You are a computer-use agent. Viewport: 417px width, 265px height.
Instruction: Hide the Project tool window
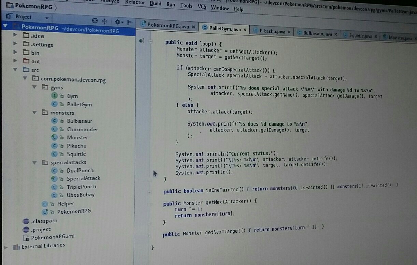130,23
